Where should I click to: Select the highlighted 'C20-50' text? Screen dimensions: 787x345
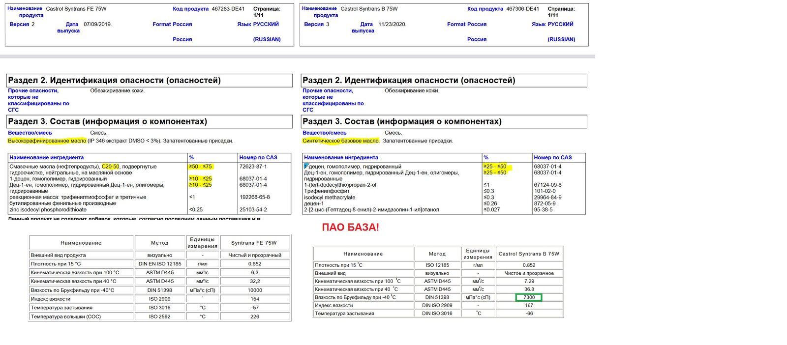(111, 167)
